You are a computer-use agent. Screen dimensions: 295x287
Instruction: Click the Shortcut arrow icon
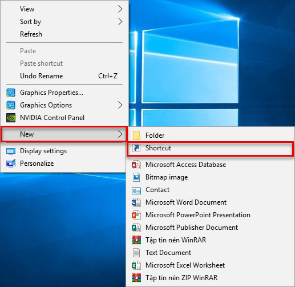coord(136,148)
